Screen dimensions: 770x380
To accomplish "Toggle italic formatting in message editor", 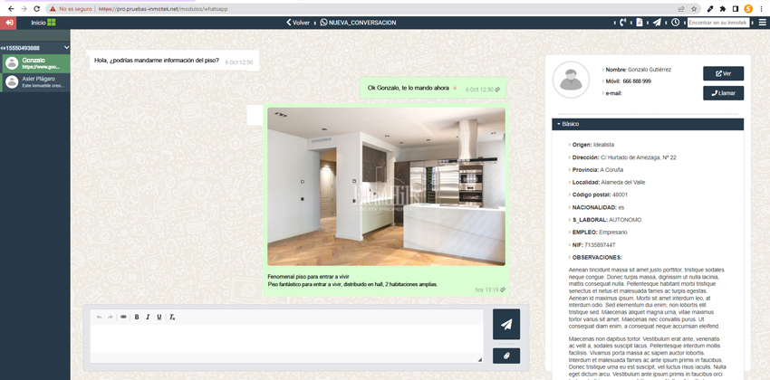I will (148, 318).
